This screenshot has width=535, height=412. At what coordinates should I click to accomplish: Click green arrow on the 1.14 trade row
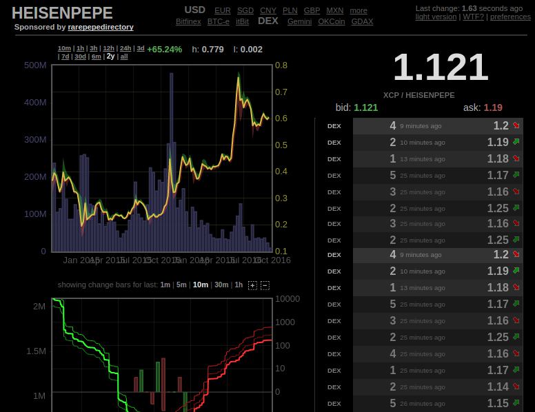516,387
